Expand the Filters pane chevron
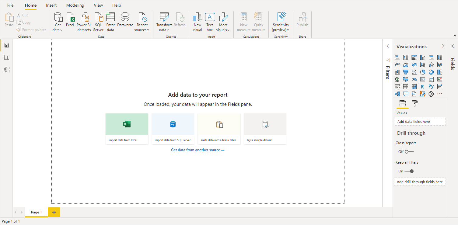Screen dimensions: 458x225 (x=388, y=46)
